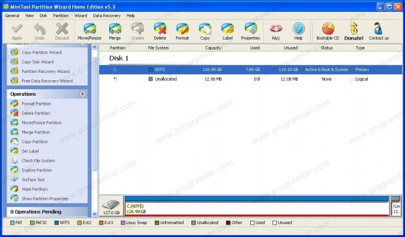
Task: Open the View menu
Action: (x=29, y=16)
